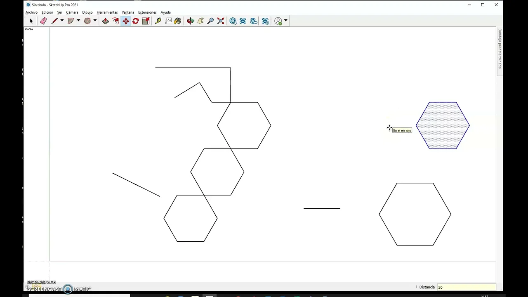Screen dimensions: 528x297
Task: Open 3D Warehouse
Action: point(233,21)
